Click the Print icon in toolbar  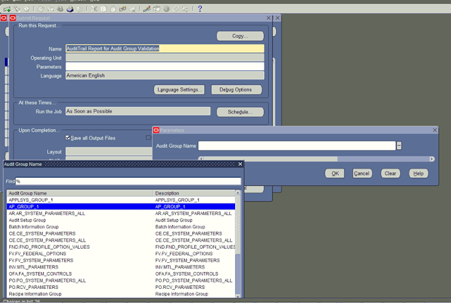click(x=70, y=9)
